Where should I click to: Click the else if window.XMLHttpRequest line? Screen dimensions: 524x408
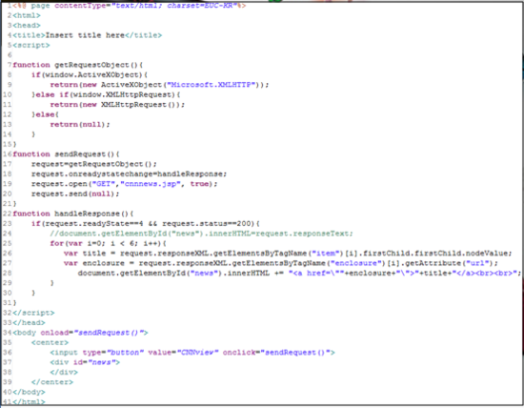coord(107,94)
